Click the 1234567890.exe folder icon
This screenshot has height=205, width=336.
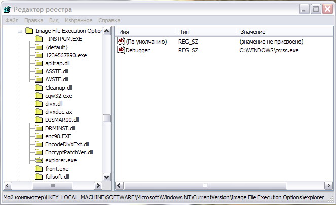39,55
